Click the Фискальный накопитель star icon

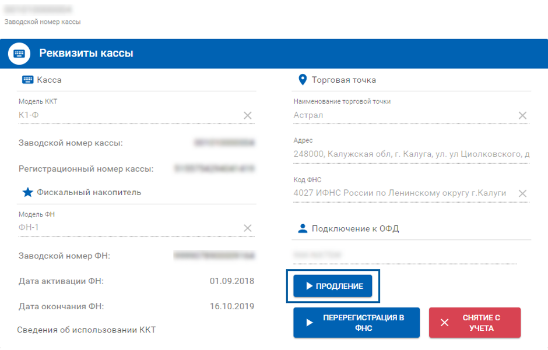(x=27, y=192)
